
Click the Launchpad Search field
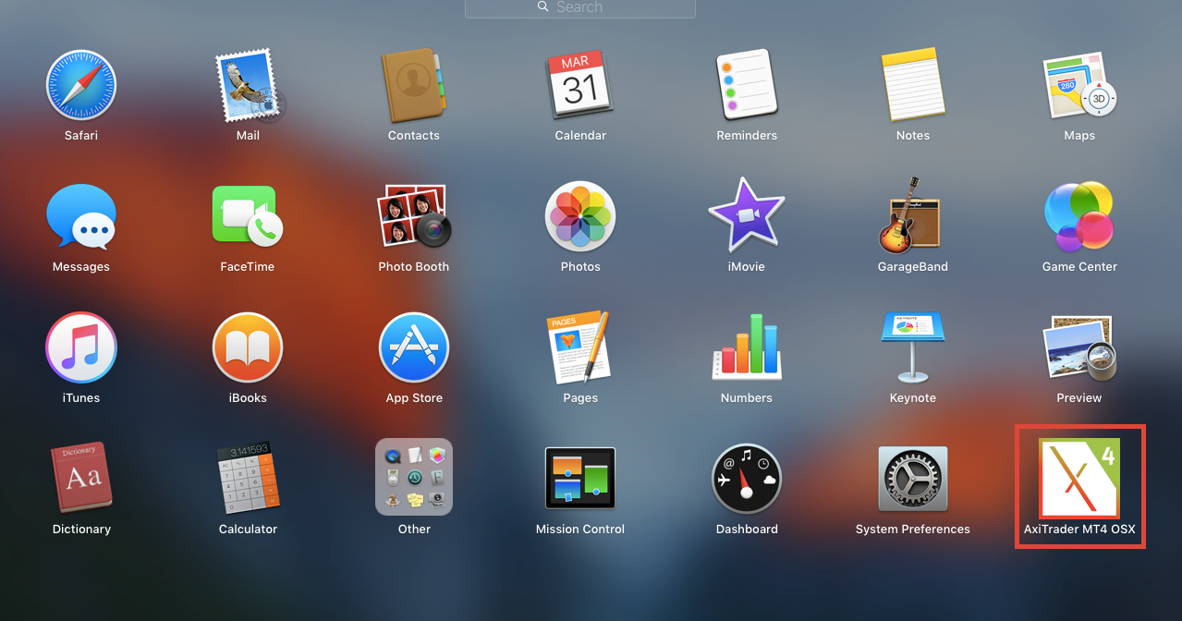pyautogui.click(x=579, y=7)
